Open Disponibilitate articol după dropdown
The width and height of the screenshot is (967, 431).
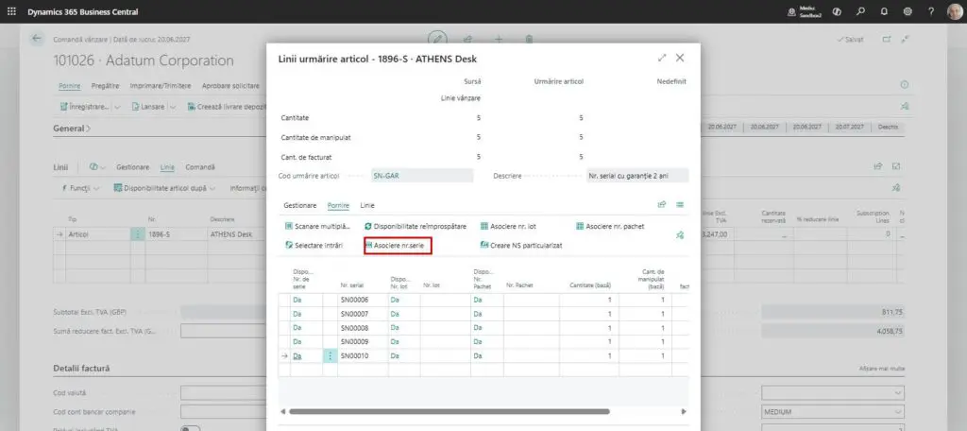pos(164,188)
